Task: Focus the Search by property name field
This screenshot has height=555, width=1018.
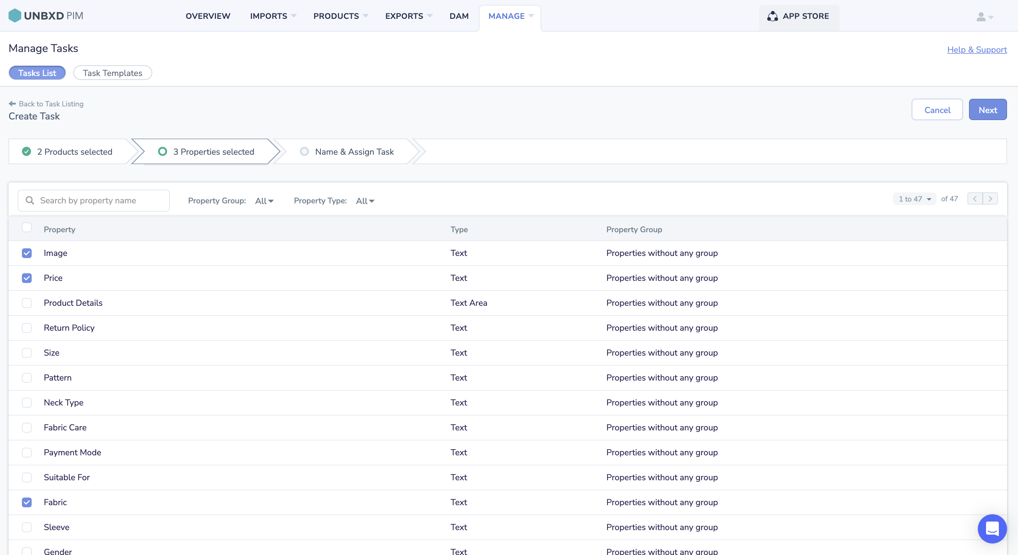Action: (94, 200)
